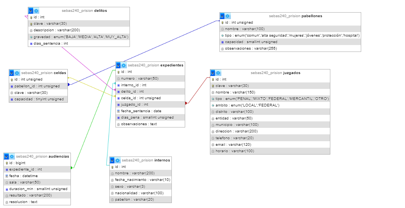Click the red relation endpoint at juzgado_id
The height and width of the screenshot is (208, 405).
(x=186, y=103)
